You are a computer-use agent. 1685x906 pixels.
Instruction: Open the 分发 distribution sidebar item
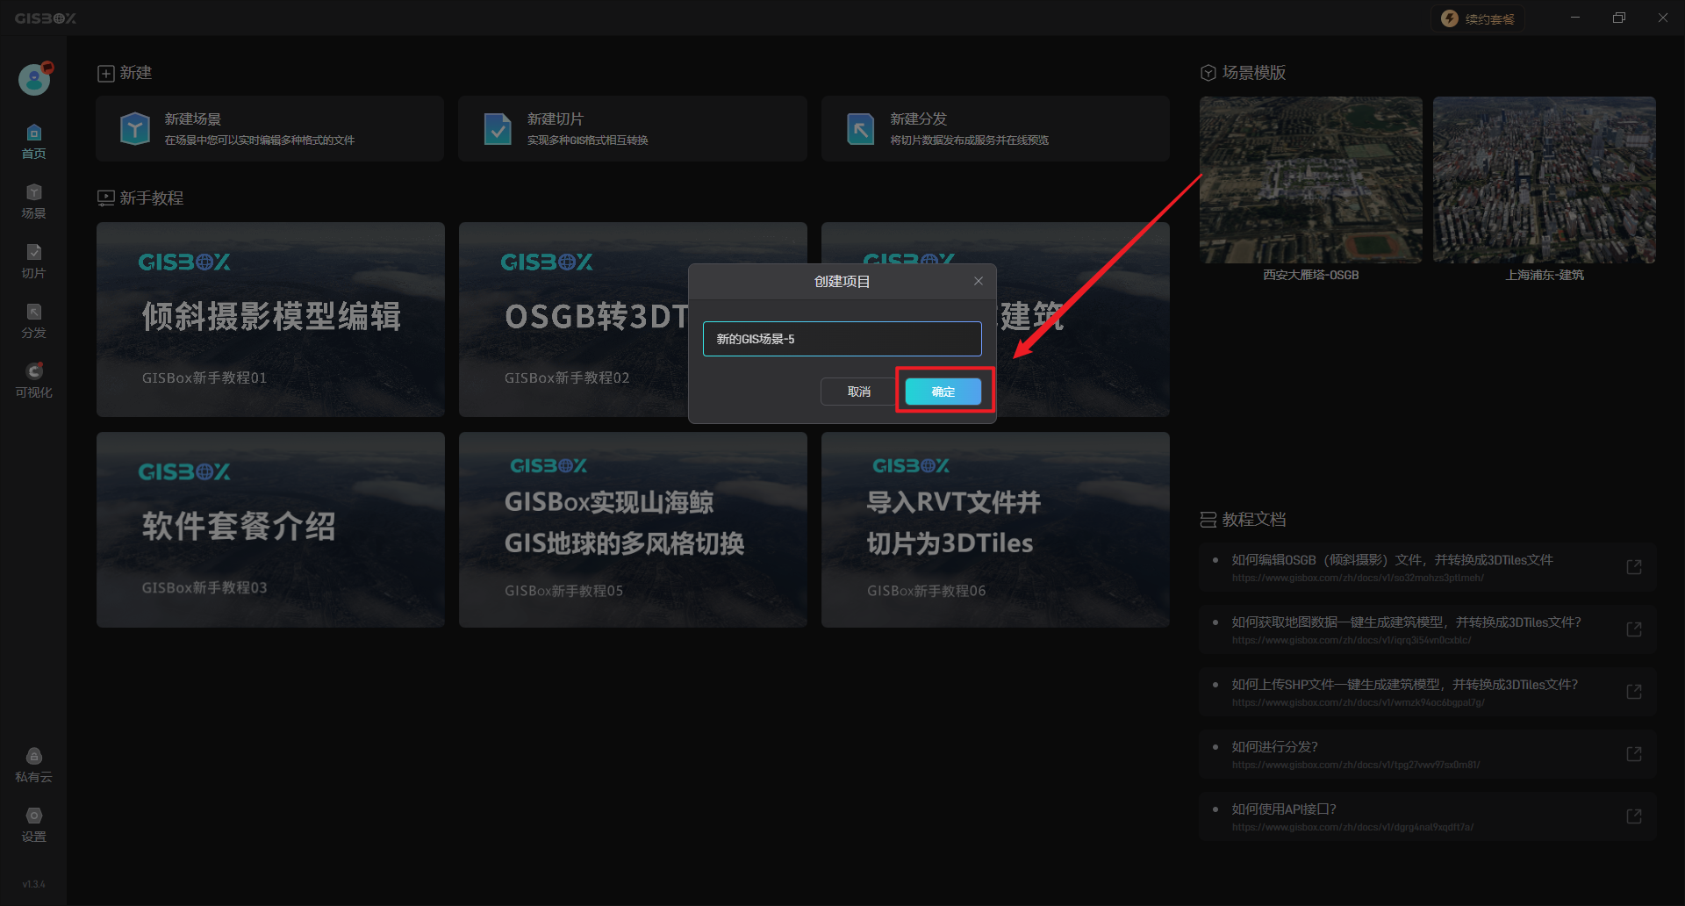pyautogui.click(x=33, y=320)
